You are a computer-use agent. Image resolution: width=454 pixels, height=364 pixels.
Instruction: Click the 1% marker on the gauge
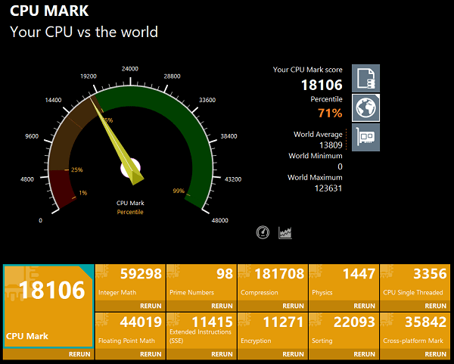click(x=83, y=193)
